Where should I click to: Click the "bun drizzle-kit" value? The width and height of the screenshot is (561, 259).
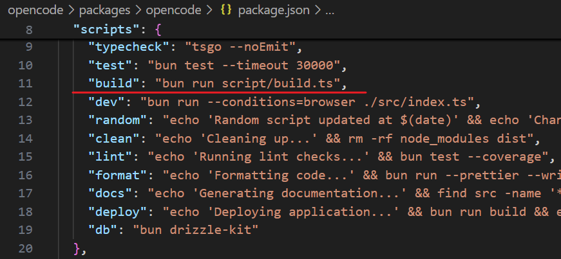point(196,230)
